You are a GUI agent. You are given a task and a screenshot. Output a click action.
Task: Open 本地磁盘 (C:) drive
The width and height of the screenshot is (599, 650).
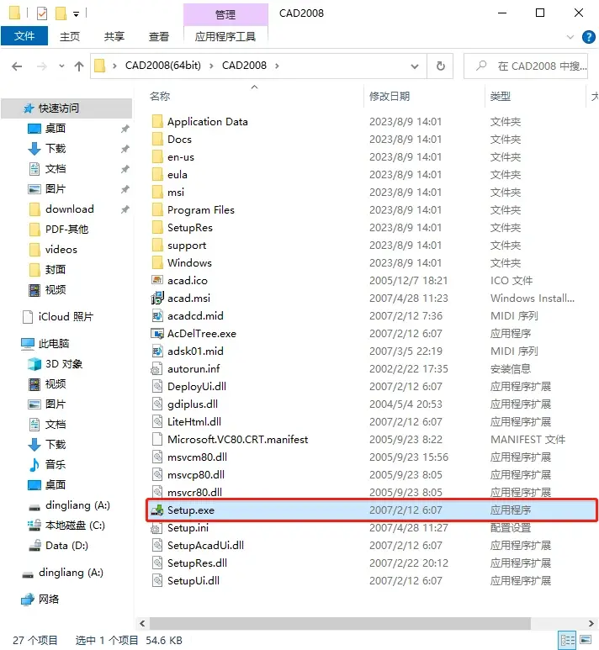pyautogui.click(x=75, y=526)
